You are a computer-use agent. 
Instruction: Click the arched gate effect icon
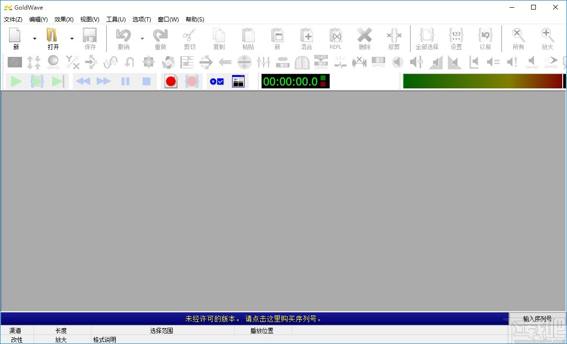tap(302, 63)
